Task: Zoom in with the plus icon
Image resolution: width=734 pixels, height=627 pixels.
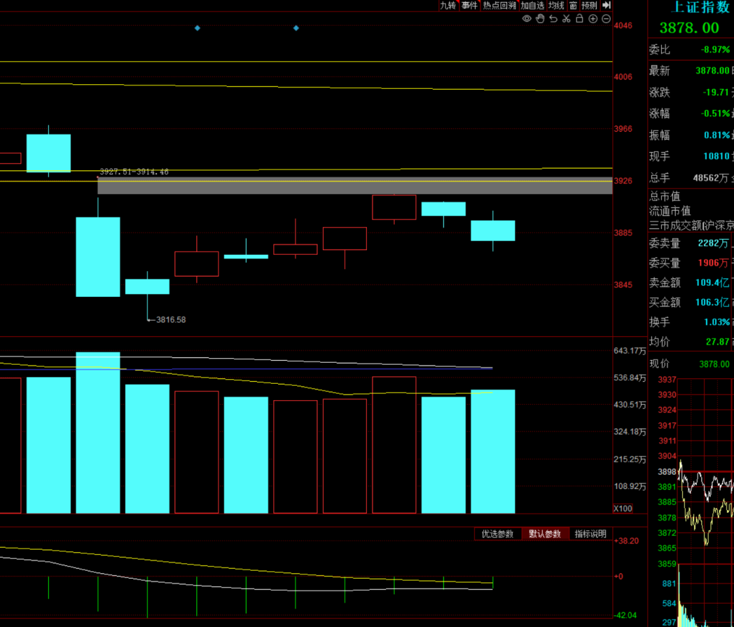Action: click(593, 19)
